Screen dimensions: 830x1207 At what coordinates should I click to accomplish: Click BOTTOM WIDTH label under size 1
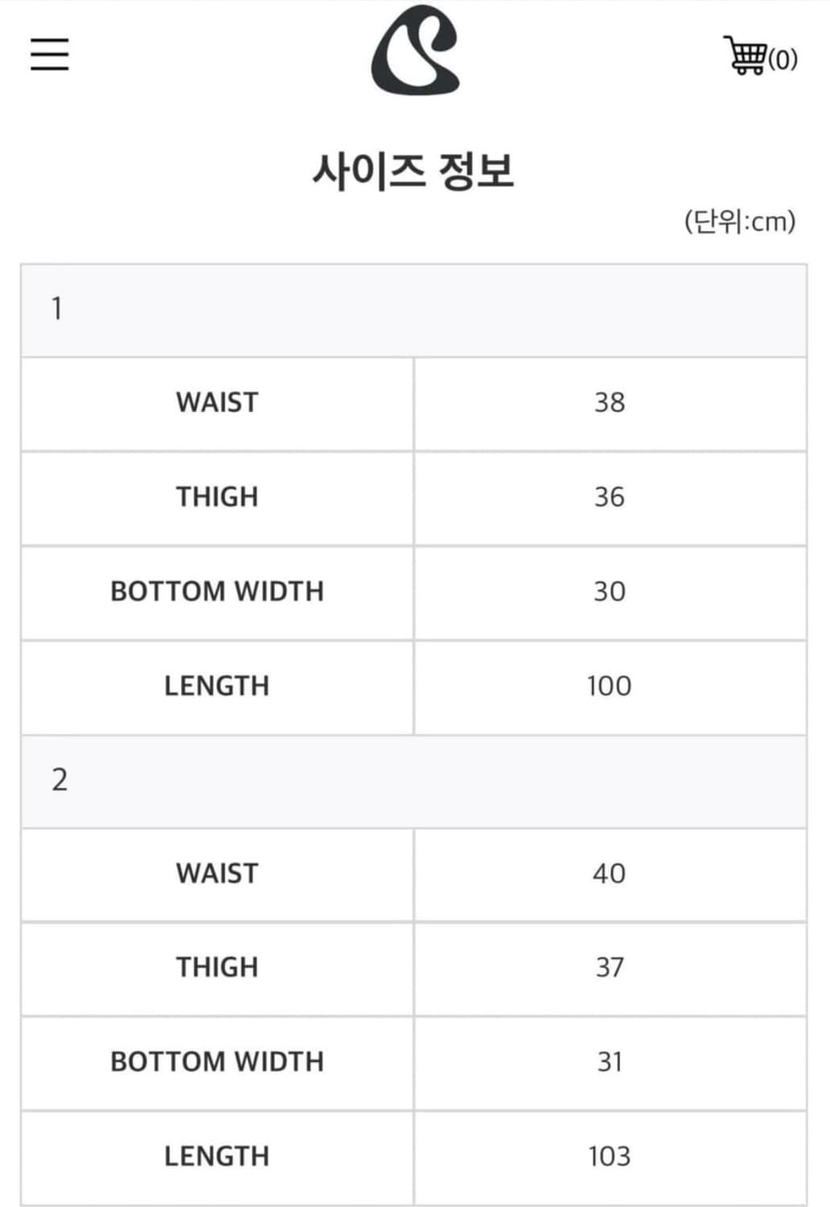click(x=217, y=591)
